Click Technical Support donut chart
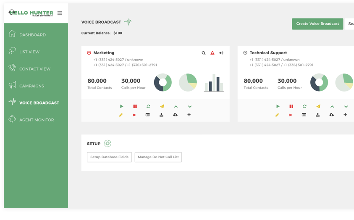Viewport: 354px width, 220px height. 319,82
